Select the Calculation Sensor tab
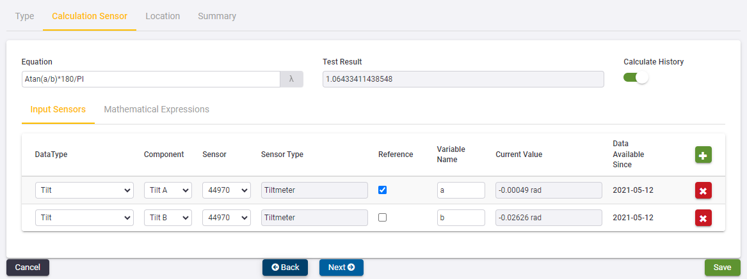Image resolution: width=747 pixels, height=279 pixels. click(90, 16)
